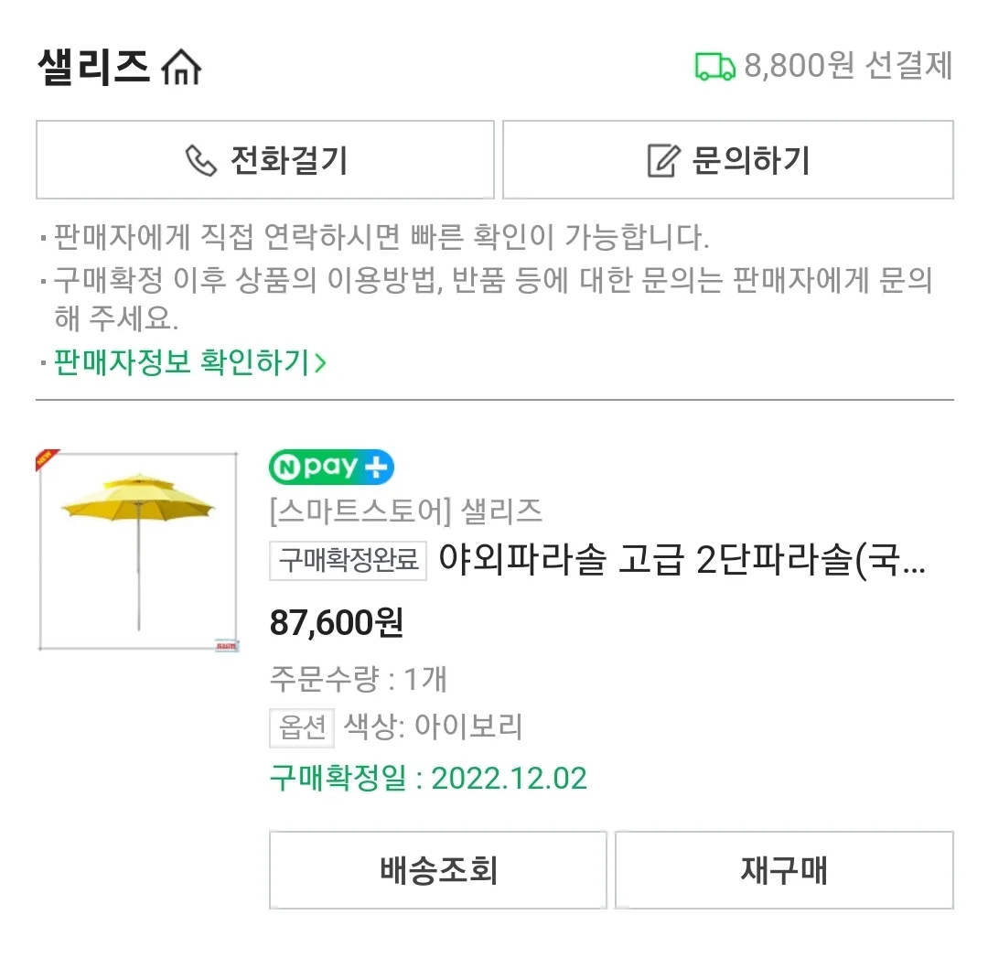This screenshot has width=988, height=958.
Task: Click the home icon next to 샐리즈
Action: pyautogui.click(x=181, y=64)
